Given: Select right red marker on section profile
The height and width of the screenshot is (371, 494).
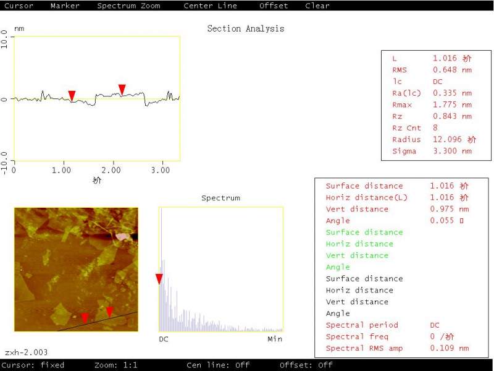Looking at the screenshot, I should (x=122, y=90).
